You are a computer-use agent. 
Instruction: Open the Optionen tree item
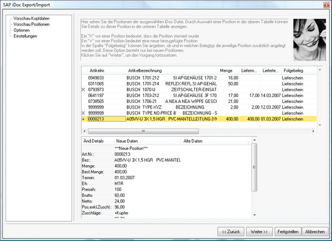click(x=22, y=30)
